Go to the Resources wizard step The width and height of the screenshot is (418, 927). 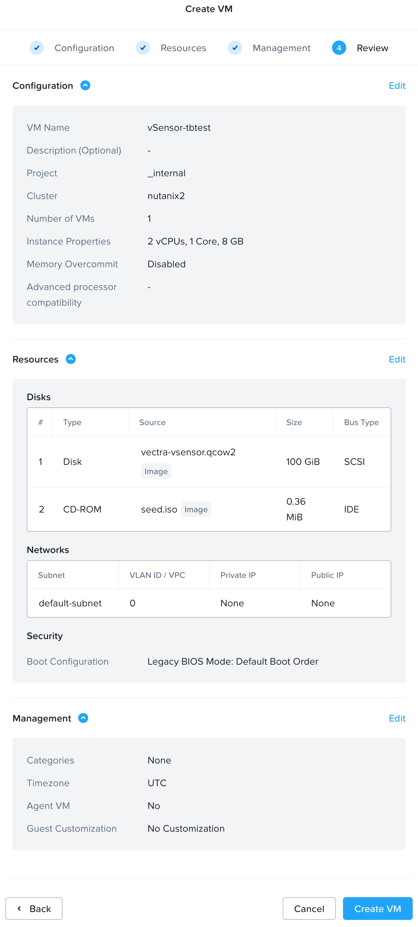pos(183,48)
